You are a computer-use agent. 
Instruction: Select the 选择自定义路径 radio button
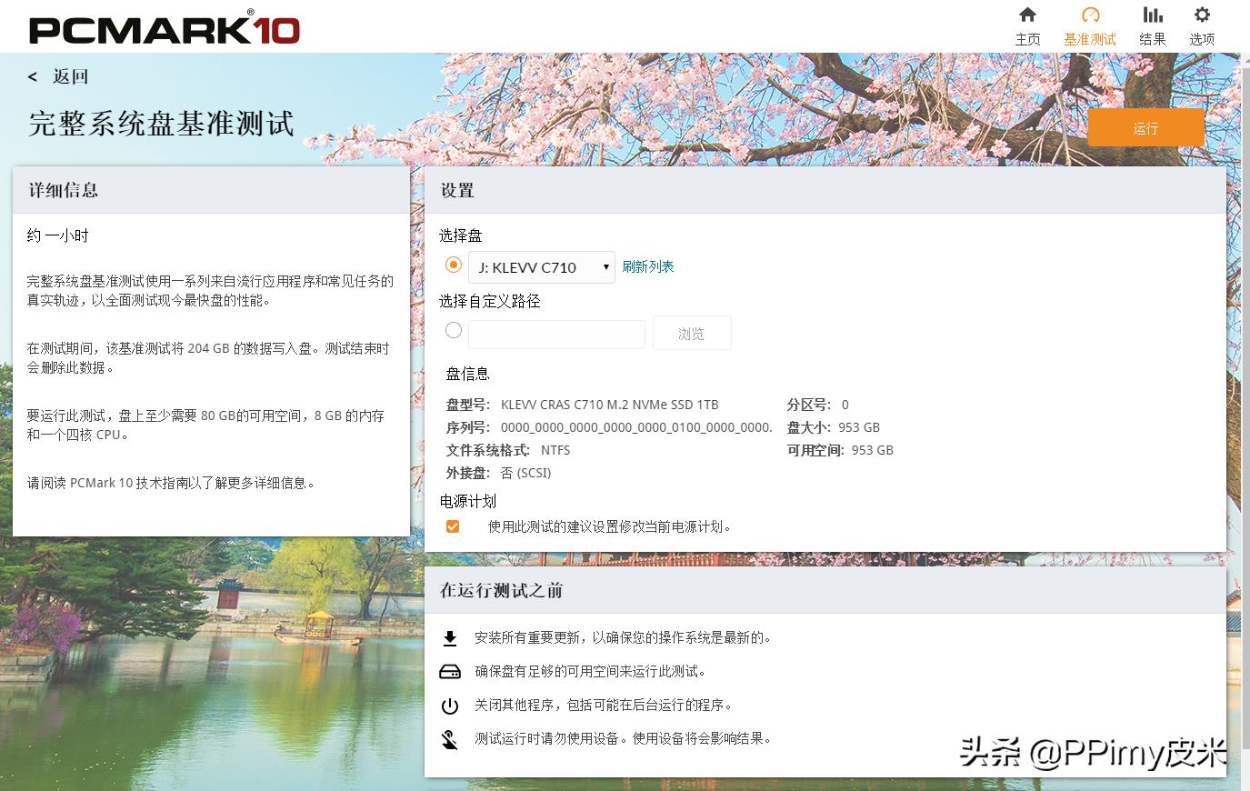(x=453, y=330)
